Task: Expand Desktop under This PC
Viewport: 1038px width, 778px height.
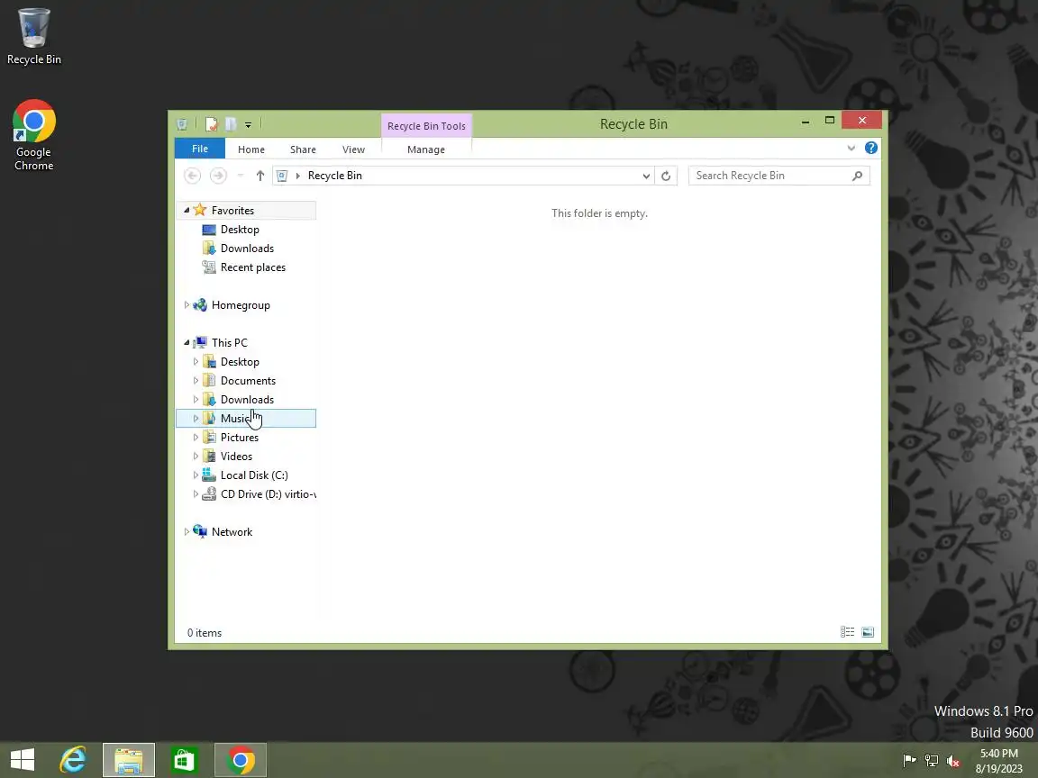Action: 196,362
